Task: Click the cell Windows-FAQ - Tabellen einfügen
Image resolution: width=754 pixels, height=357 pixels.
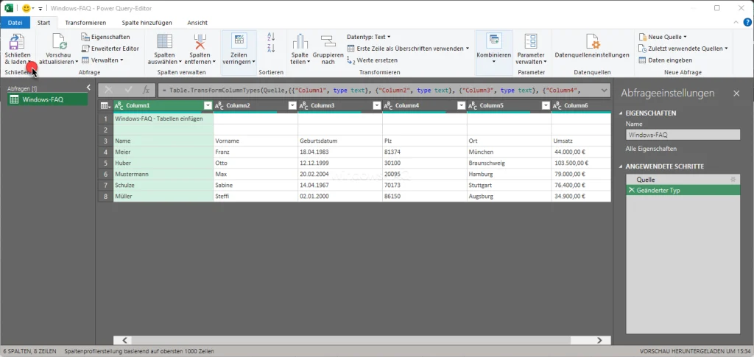Action: tap(163, 119)
